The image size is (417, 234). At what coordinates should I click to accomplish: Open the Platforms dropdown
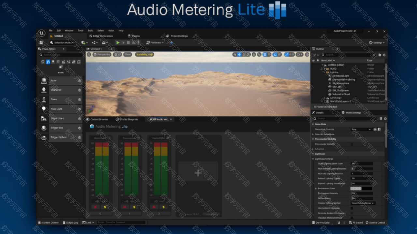pyautogui.click(x=155, y=43)
